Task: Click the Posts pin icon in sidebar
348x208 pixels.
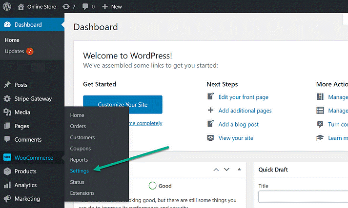Action: point(7,85)
